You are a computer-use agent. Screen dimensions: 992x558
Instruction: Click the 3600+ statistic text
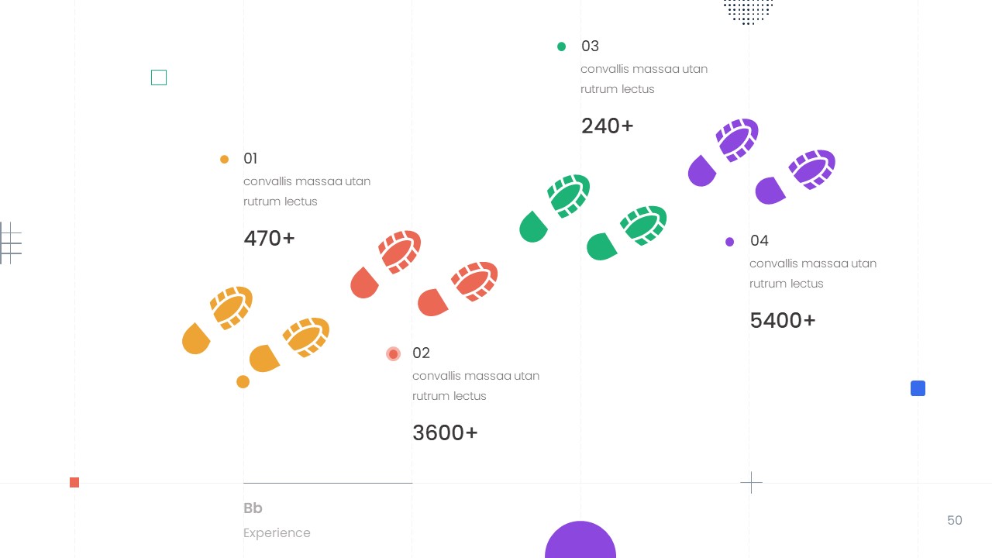(x=445, y=432)
